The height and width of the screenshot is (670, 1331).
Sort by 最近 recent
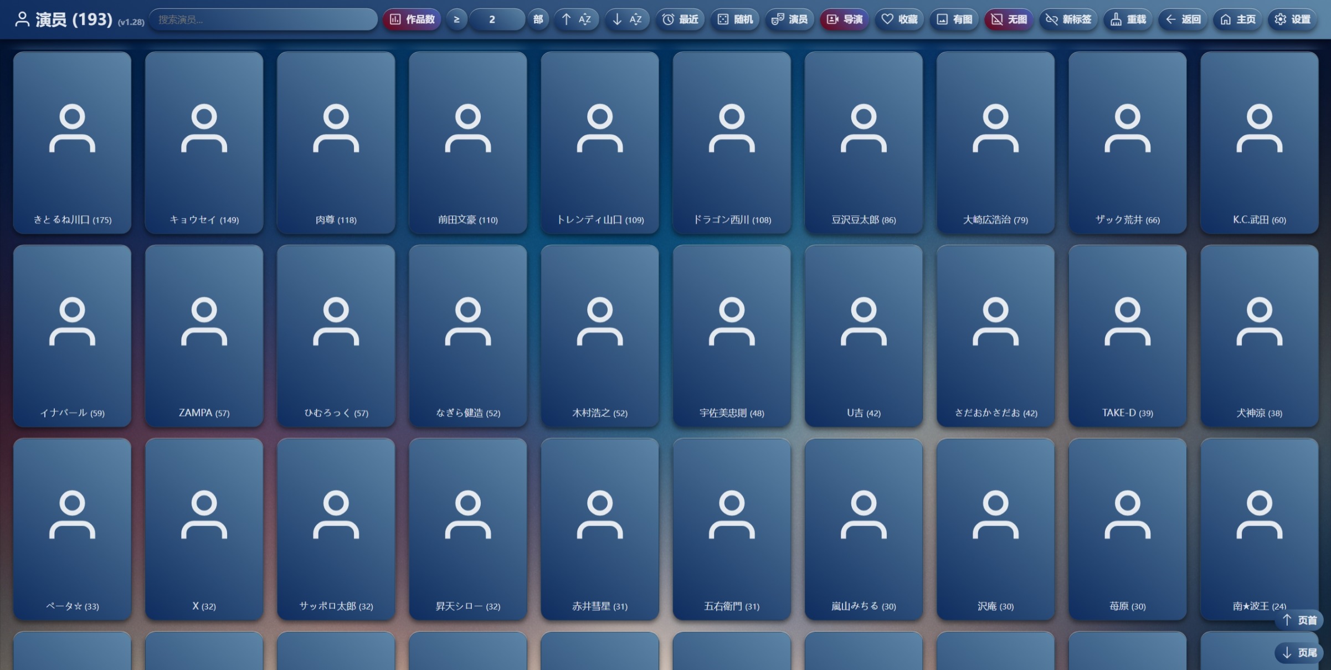point(680,19)
